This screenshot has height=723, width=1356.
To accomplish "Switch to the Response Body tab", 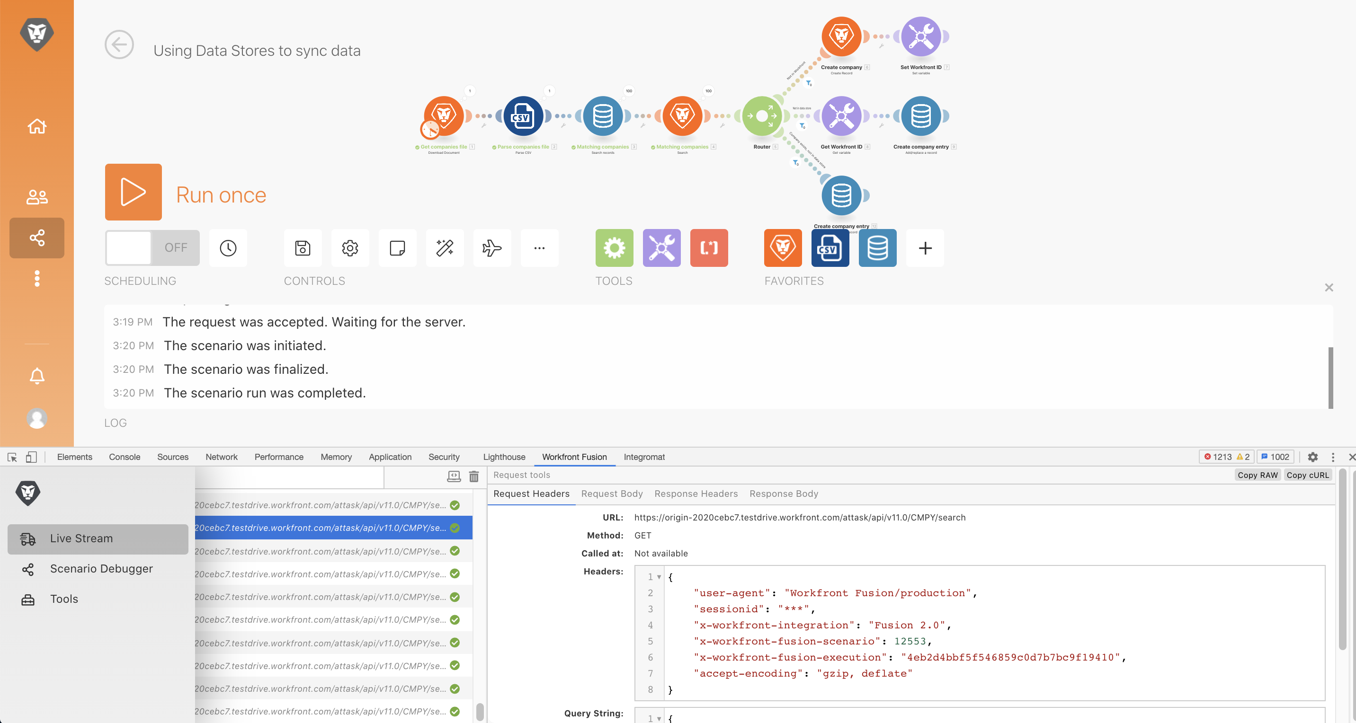I will pos(783,494).
